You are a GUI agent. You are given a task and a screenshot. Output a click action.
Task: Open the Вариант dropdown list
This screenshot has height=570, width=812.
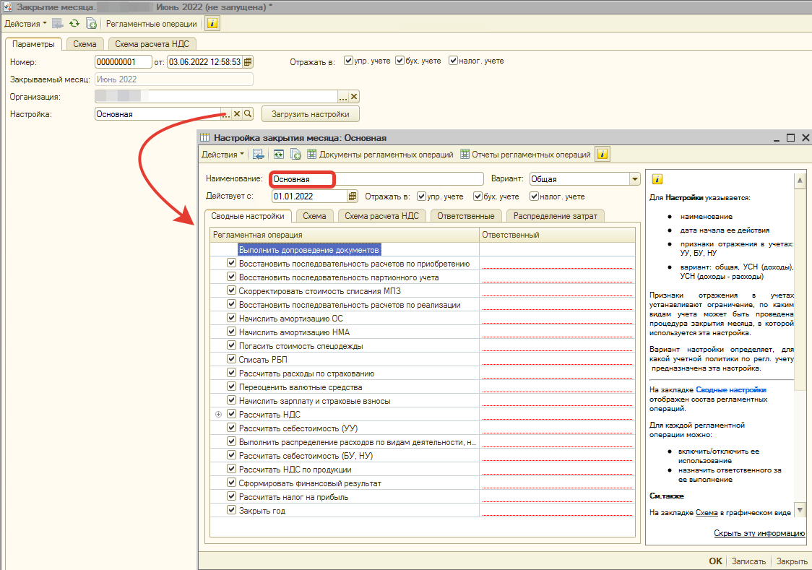(x=634, y=178)
